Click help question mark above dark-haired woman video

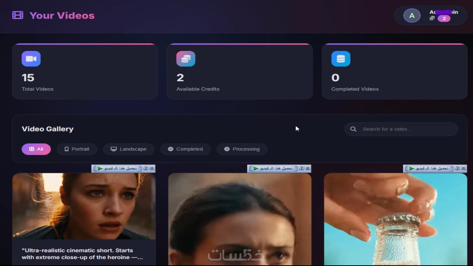[302, 168]
